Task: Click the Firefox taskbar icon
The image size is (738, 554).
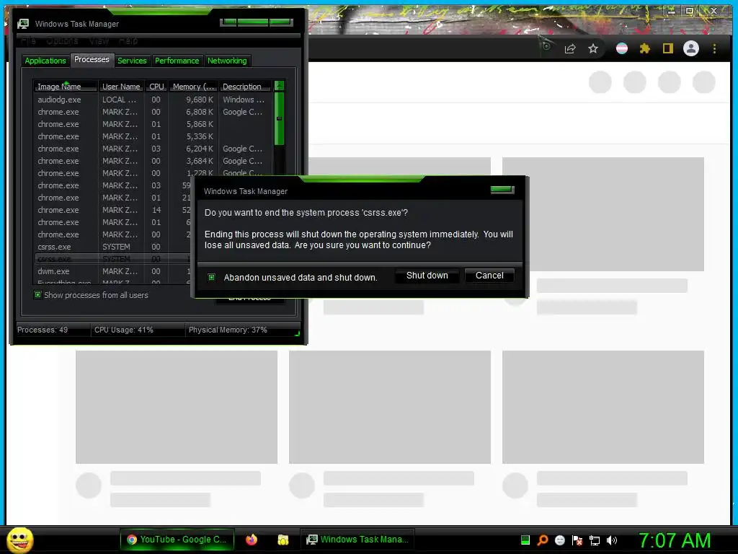Action: pyautogui.click(x=252, y=540)
